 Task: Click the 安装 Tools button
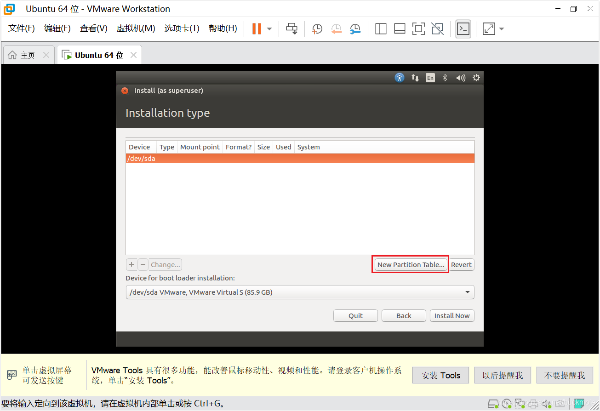pyautogui.click(x=440, y=375)
